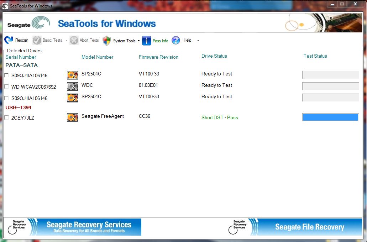Open the Seagate File Recovery banner
Image resolution: width=367 pixels, height=242 pixels.
click(x=295, y=227)
